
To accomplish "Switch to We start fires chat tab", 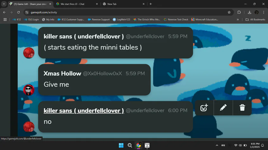I will (77, 4).
